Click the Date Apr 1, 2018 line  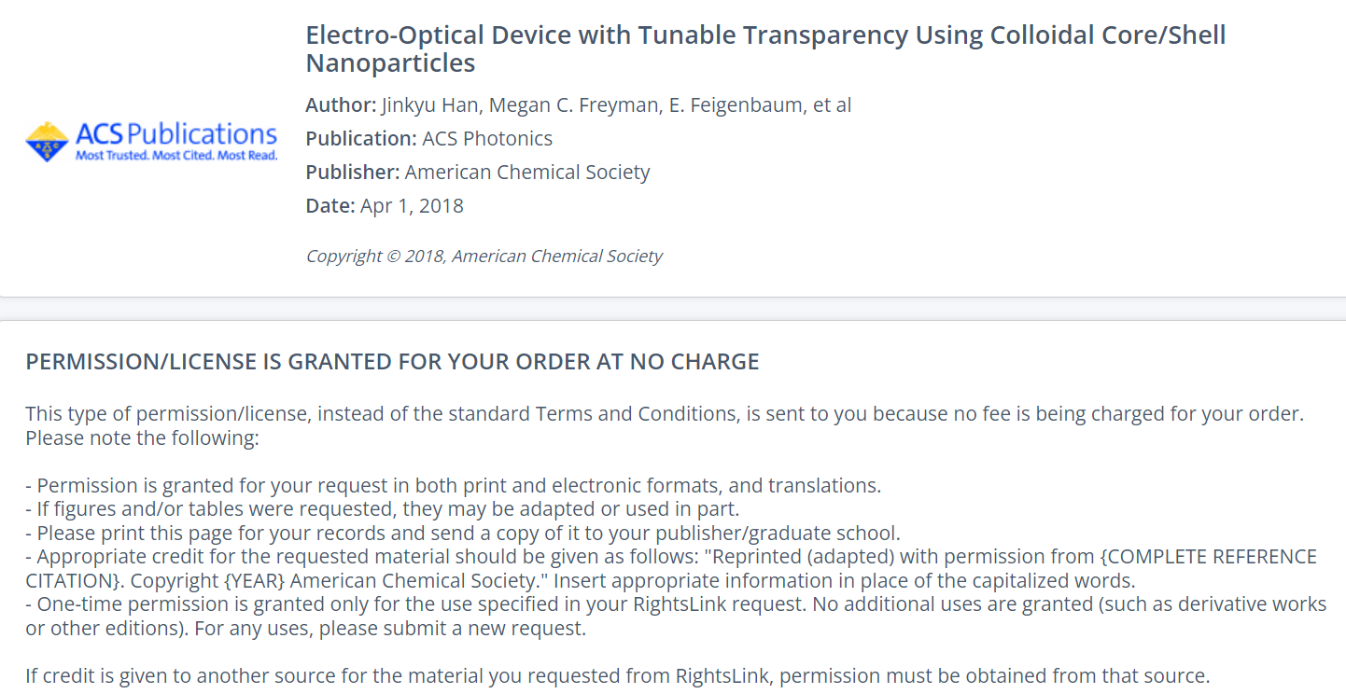pyautogui.click(x=384, y=205)
